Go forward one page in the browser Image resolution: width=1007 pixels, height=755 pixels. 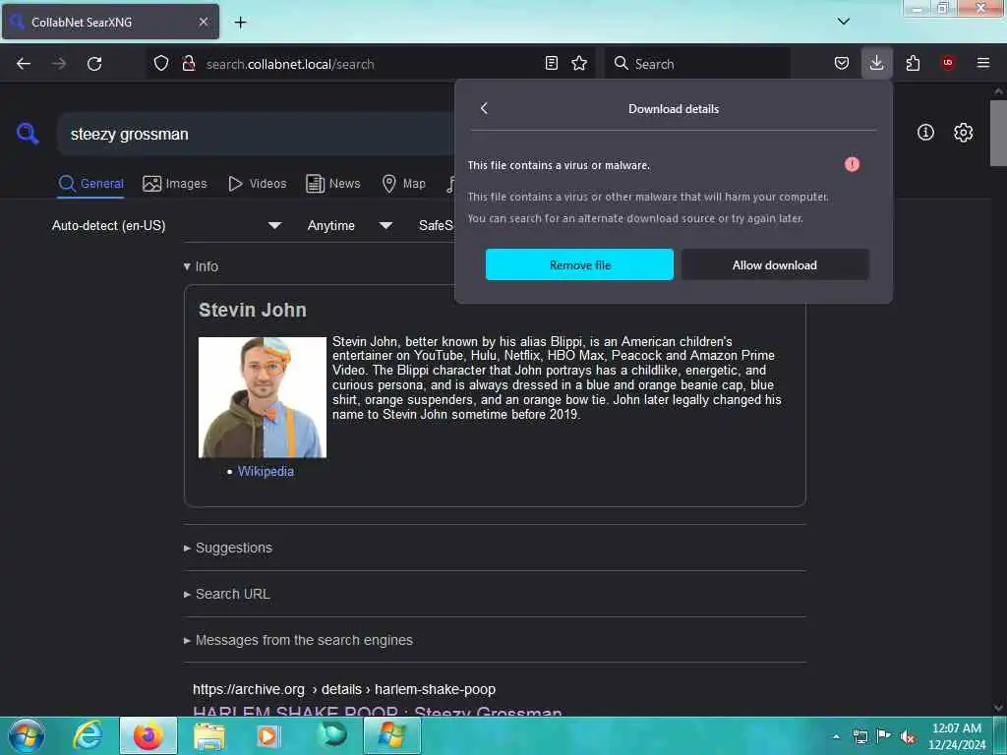click(x=59, y=63)
